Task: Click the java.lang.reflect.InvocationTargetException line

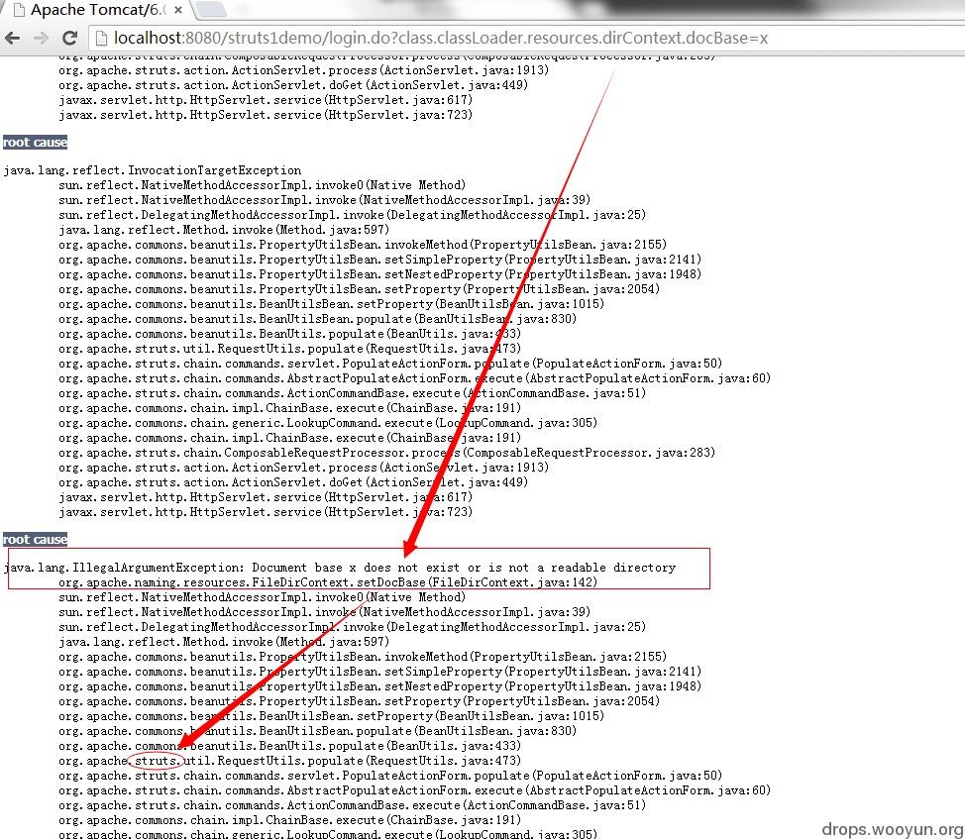Action: coord(153,170)
